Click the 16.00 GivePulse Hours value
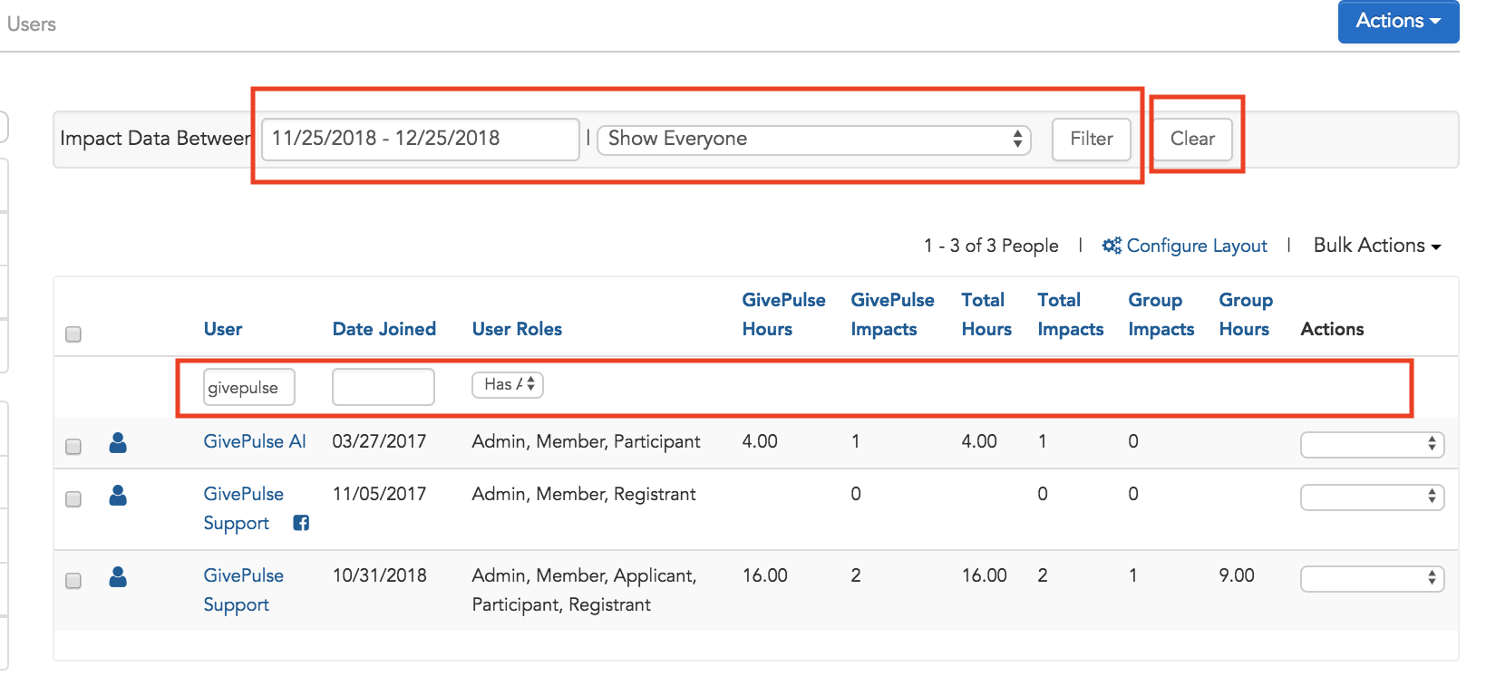1496x676 pixels. tap(765, 575)
